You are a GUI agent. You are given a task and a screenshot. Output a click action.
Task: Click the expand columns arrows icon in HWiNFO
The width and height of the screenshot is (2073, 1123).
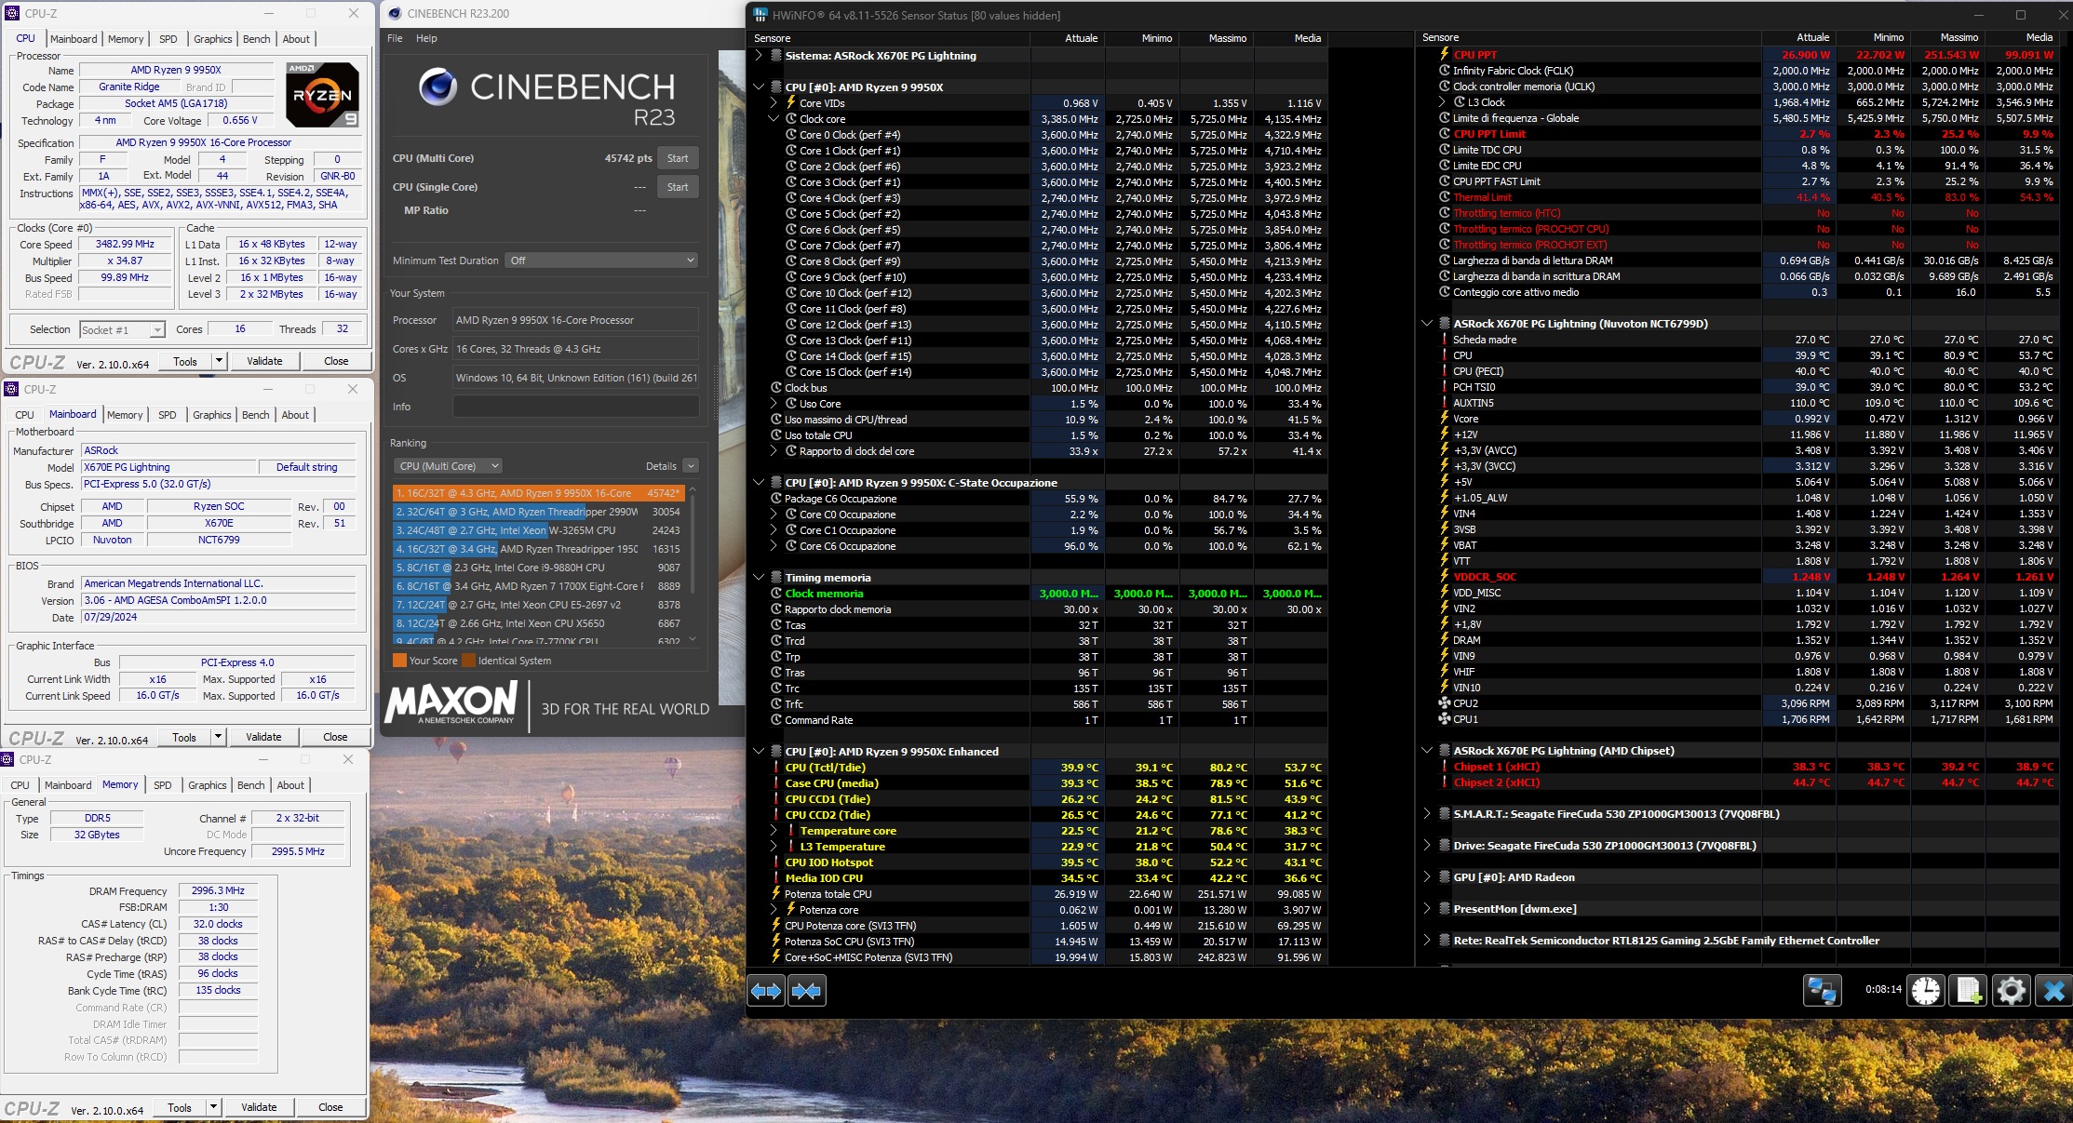[766, 991]
